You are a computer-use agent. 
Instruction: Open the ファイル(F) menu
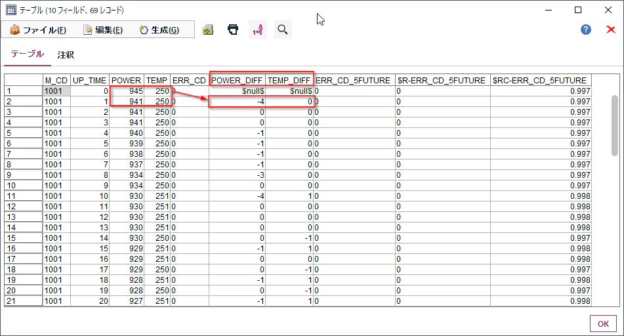tap(38, 30)
